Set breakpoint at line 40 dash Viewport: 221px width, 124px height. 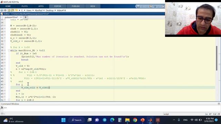point(5,66)
